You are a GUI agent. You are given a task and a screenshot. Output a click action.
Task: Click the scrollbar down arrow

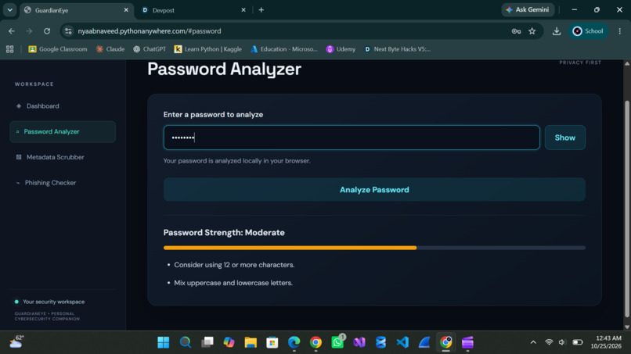[x=627, y=327]
